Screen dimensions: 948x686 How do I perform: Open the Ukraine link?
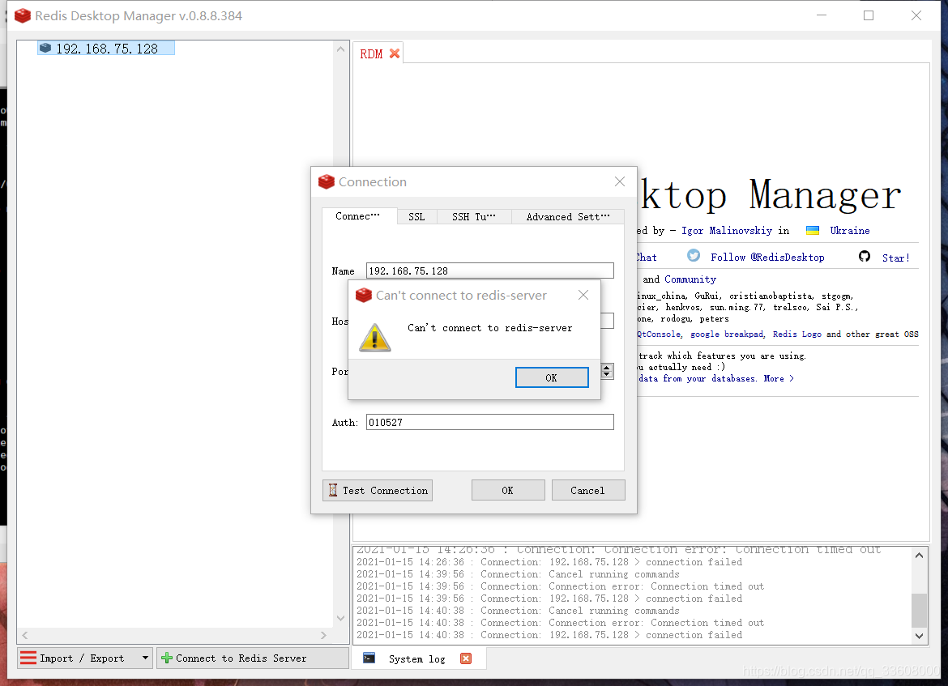coord(849,230)
